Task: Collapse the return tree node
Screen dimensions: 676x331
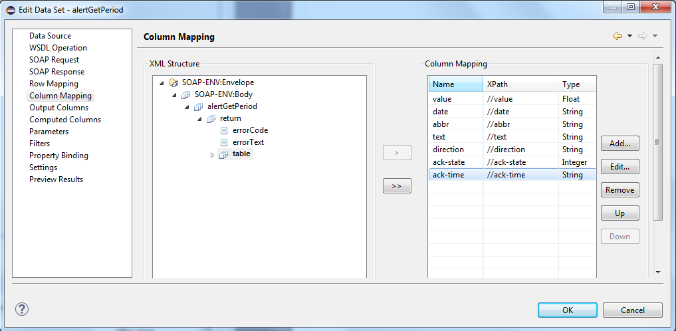Action: click(200, 119)
